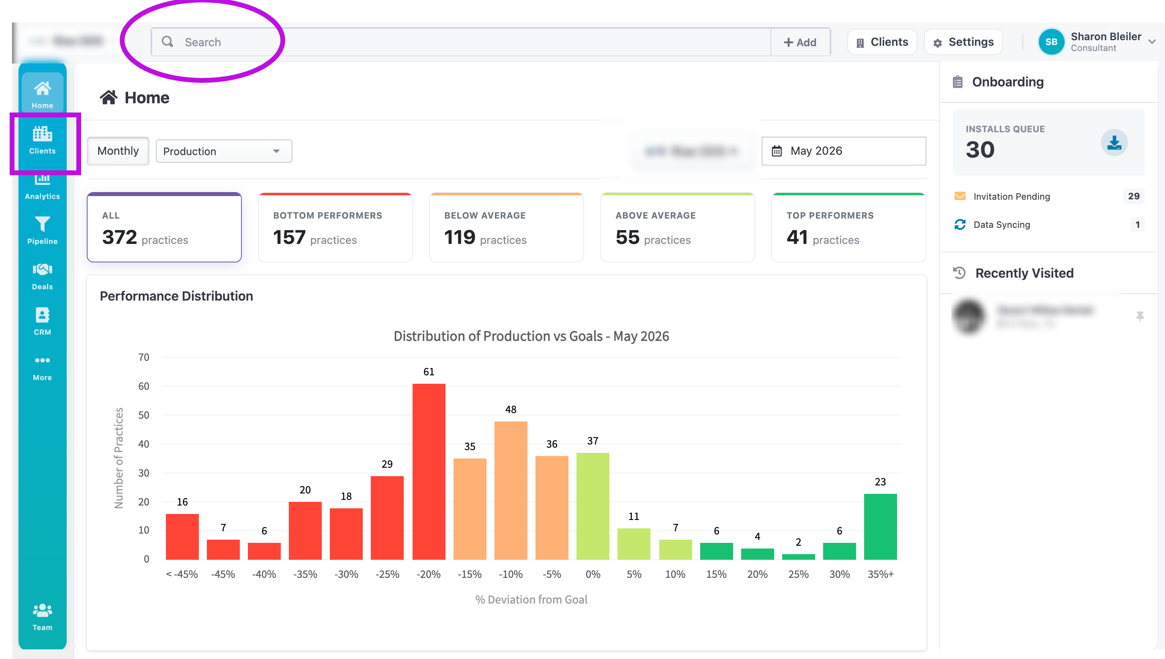The image size is (1165, 659).
Task: Click the Onboarding panel title
Action: 1008,82
